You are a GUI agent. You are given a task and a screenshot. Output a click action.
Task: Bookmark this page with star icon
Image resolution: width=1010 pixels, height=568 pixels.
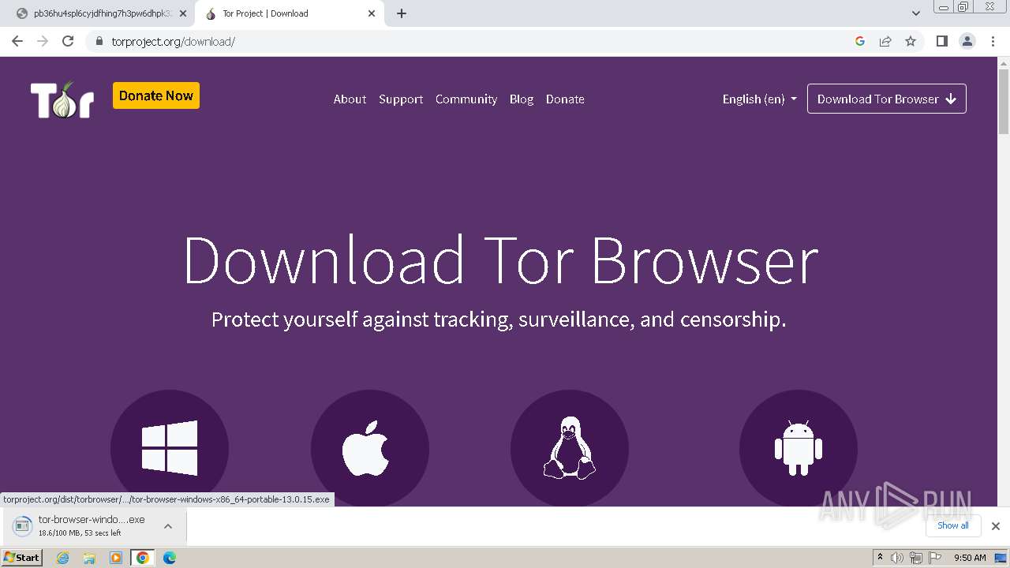point(911,41)
